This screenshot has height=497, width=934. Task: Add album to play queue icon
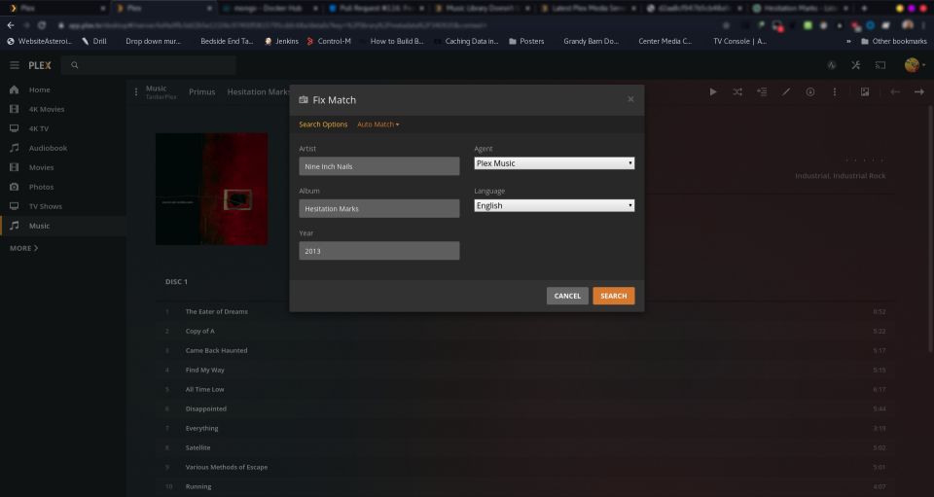(x=762, y=91)
